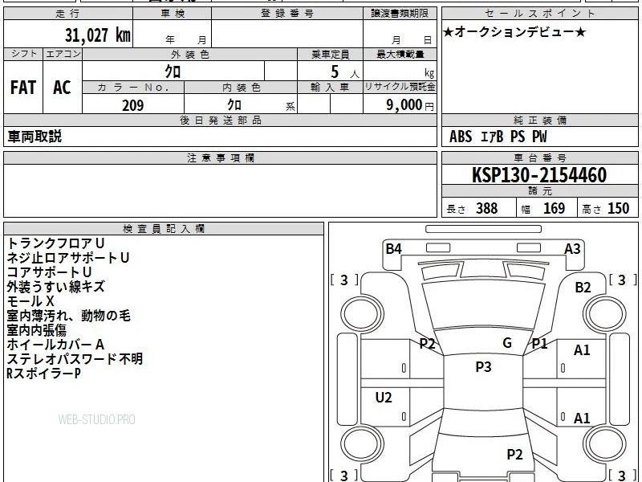The height and width of the screenshot is (482, 642).
Task: Select the 純正装備 section header
Action: [x=539, y=120]
